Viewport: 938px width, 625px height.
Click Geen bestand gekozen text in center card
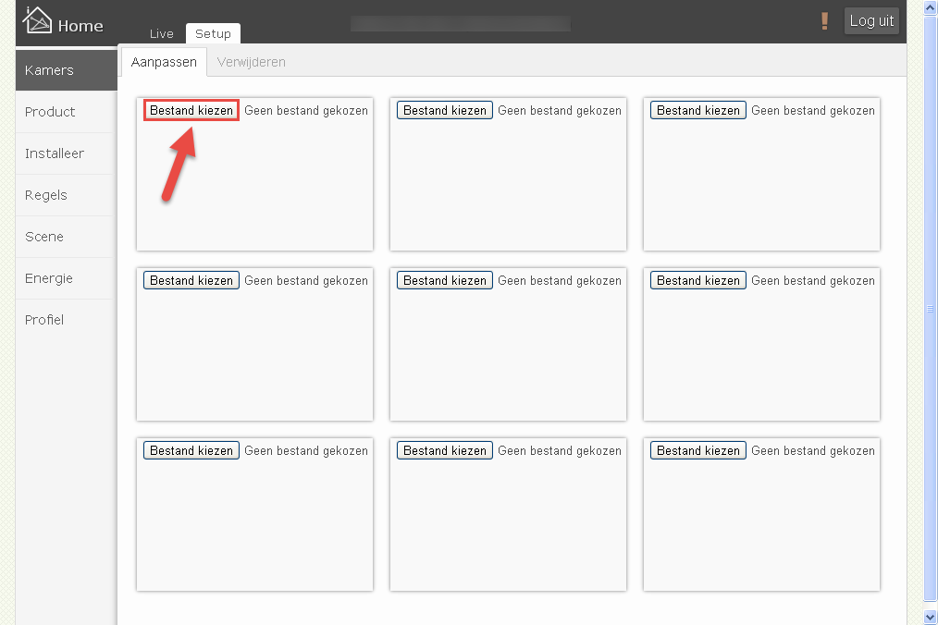(x=560, y=280)
